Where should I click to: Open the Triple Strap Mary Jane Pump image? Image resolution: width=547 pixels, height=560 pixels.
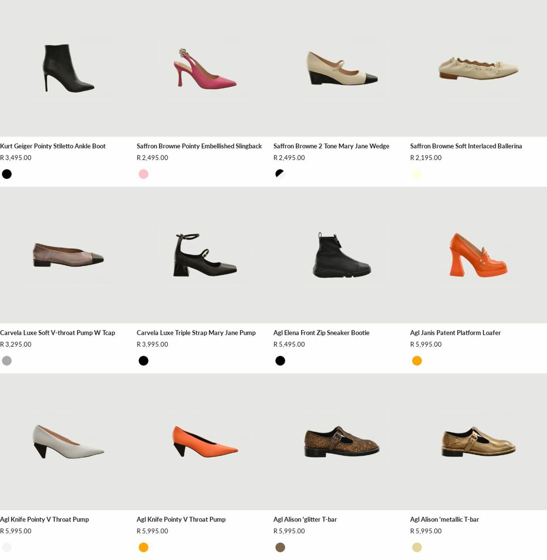click(205, 255)
